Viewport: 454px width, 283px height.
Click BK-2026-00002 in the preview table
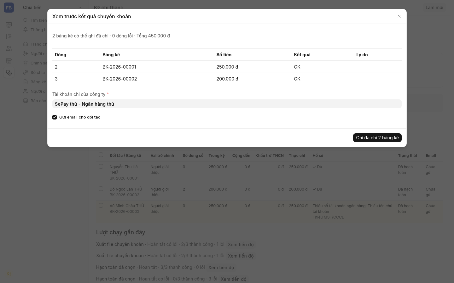pyautogui.click(x=120, y=79)
